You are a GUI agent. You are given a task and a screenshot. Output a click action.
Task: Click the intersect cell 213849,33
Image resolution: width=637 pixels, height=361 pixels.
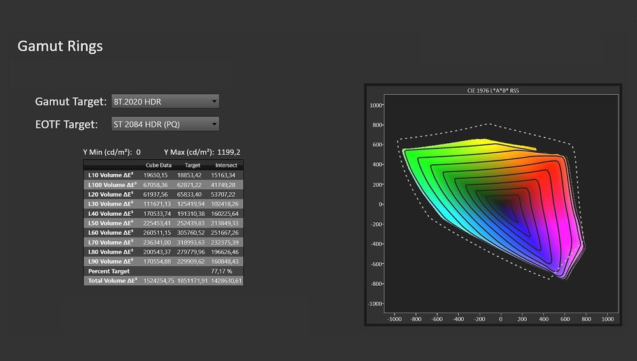point(225,223)
